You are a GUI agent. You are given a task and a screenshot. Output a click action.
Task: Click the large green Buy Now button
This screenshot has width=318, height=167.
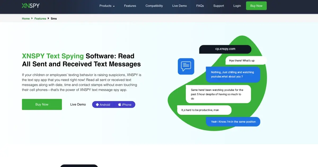coord(42,104)
